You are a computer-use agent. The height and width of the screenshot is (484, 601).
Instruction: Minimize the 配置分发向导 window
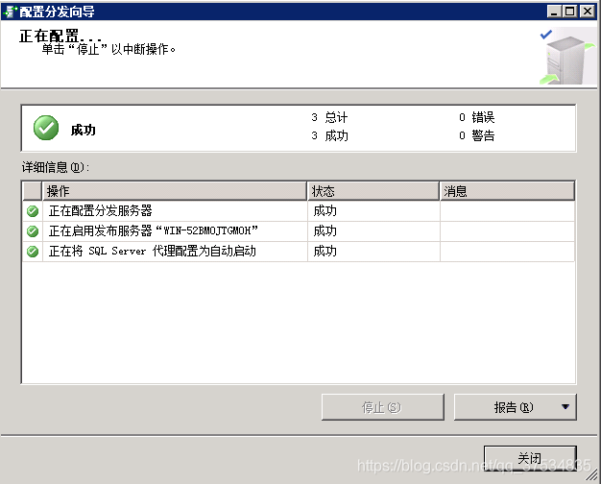pyautogui.click(x=553, y=12)
